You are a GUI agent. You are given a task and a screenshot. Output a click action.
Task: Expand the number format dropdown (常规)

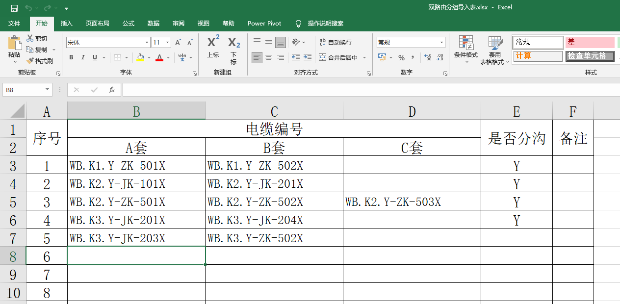[441, 43]
